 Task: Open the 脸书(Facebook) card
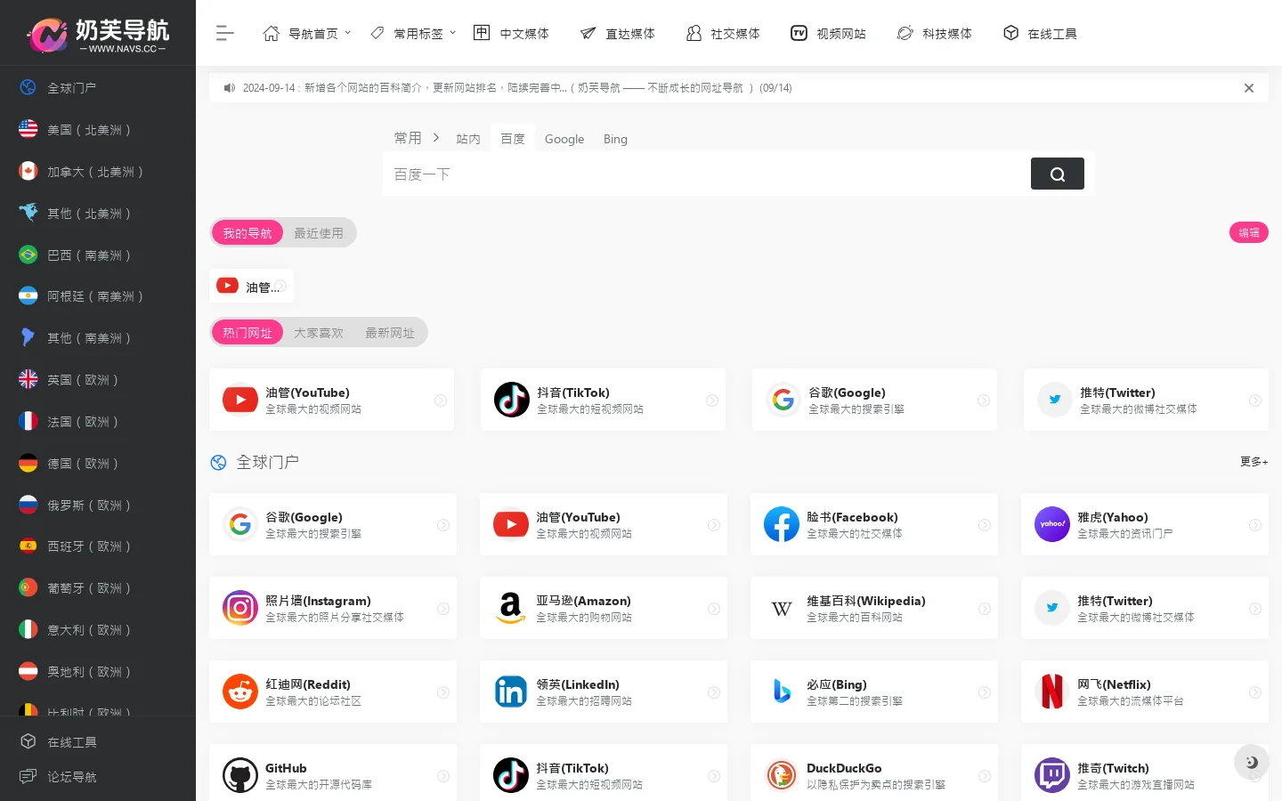tap(874, 524)
